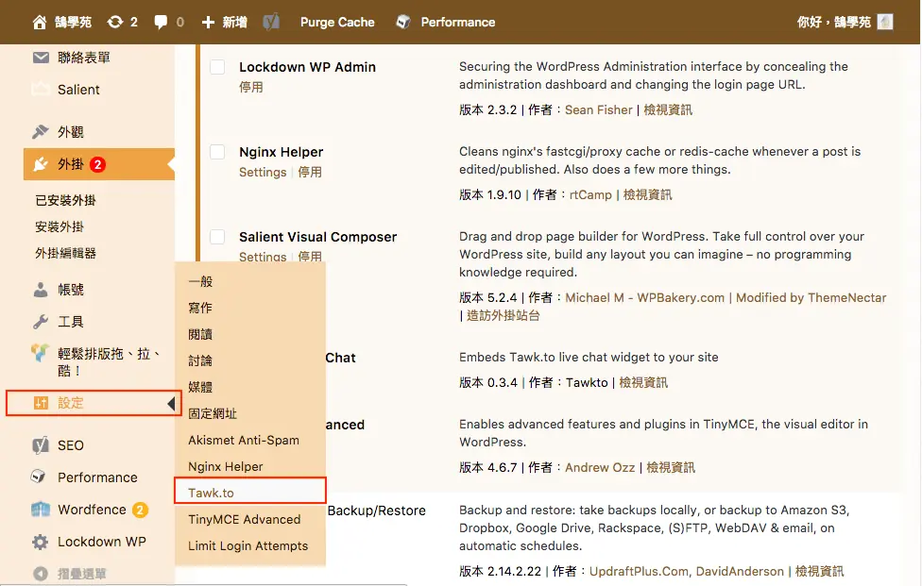Open 外掛編輯器 submenu

65,253
